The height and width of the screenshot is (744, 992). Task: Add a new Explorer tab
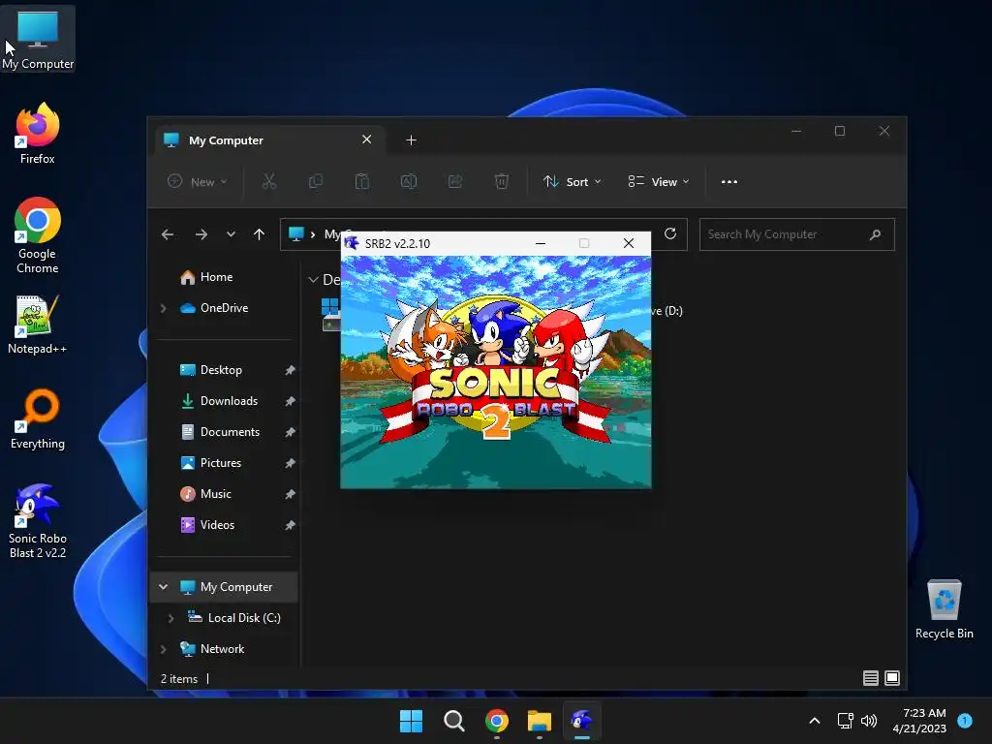(x=411, y=139)
